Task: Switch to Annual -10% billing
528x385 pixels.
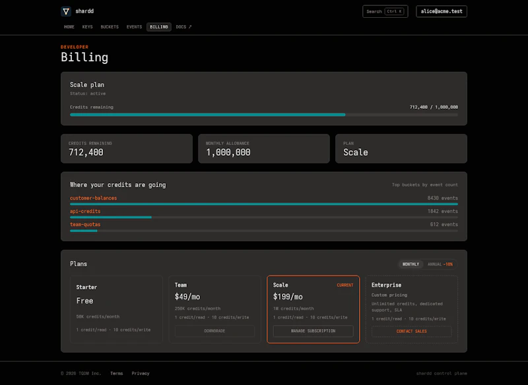Action: pyautogui.click(x=440, y=264)
